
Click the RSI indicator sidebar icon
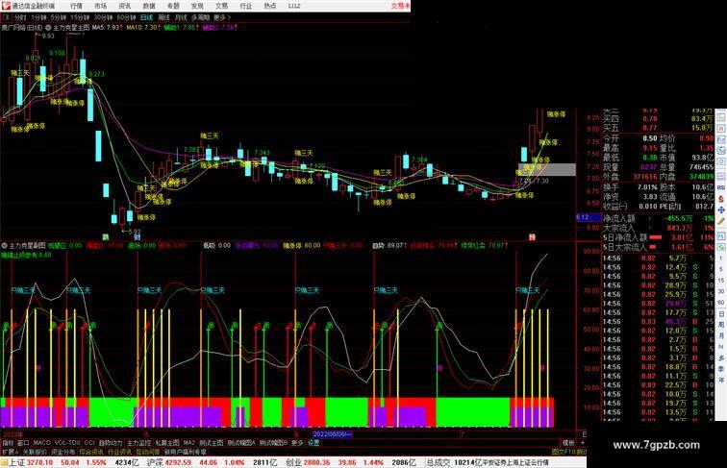coord(721,187)
